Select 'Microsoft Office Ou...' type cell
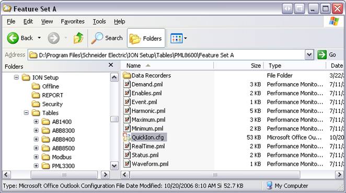 tap(294, 138)
